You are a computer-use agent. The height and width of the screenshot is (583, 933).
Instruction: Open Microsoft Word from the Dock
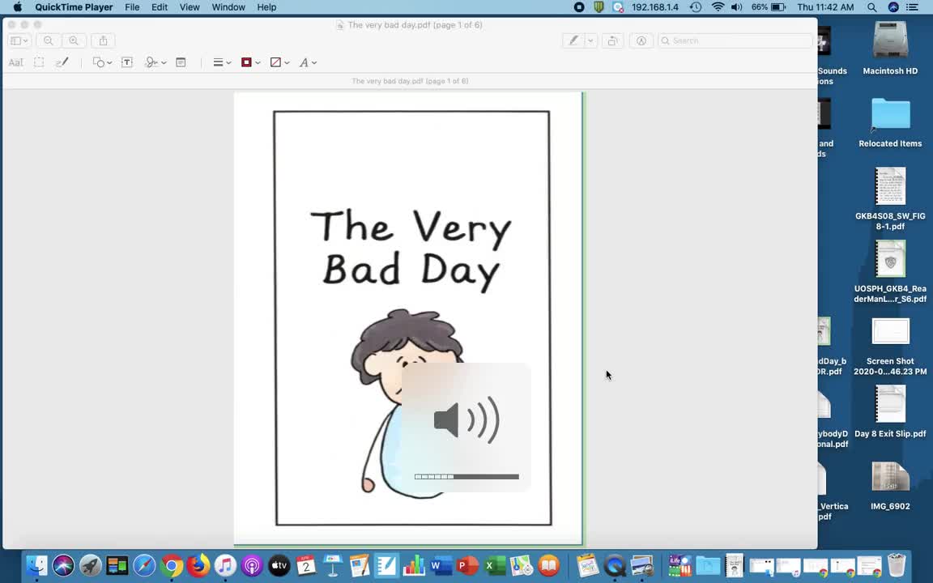(441, 565)
